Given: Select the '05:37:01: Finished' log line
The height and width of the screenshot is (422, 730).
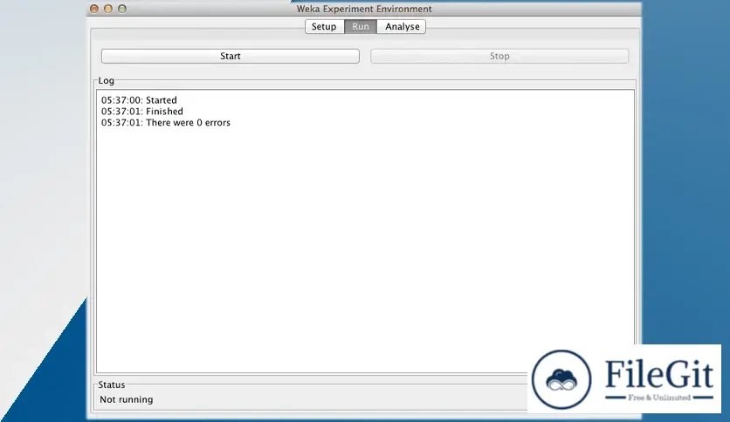Looking at the screenshot, I should coord(142,112).
